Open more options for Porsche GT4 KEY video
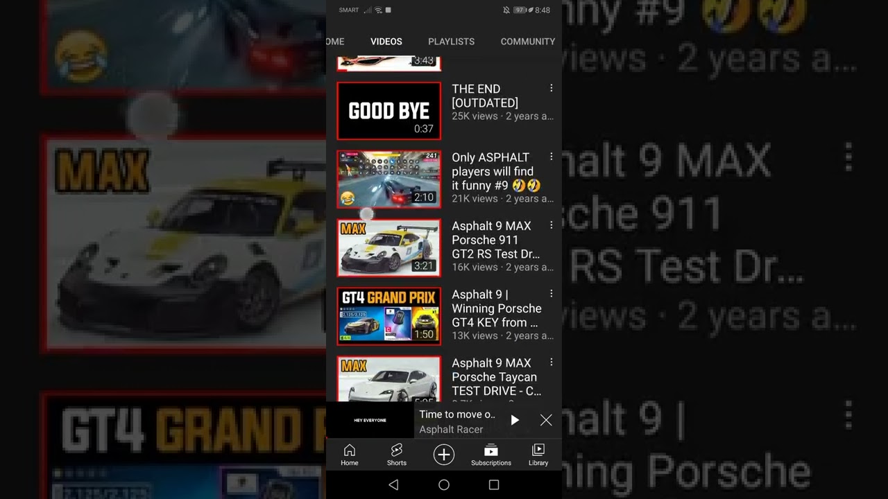The width and height of the screenshot is (888, 499). (552, 294)
